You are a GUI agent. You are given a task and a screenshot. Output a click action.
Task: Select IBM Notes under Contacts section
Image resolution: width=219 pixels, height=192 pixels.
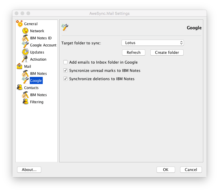[x=38, y=95]
